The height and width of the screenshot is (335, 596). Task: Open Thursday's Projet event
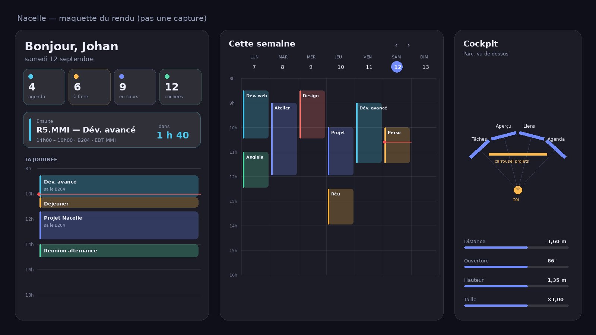coord(340,151)
